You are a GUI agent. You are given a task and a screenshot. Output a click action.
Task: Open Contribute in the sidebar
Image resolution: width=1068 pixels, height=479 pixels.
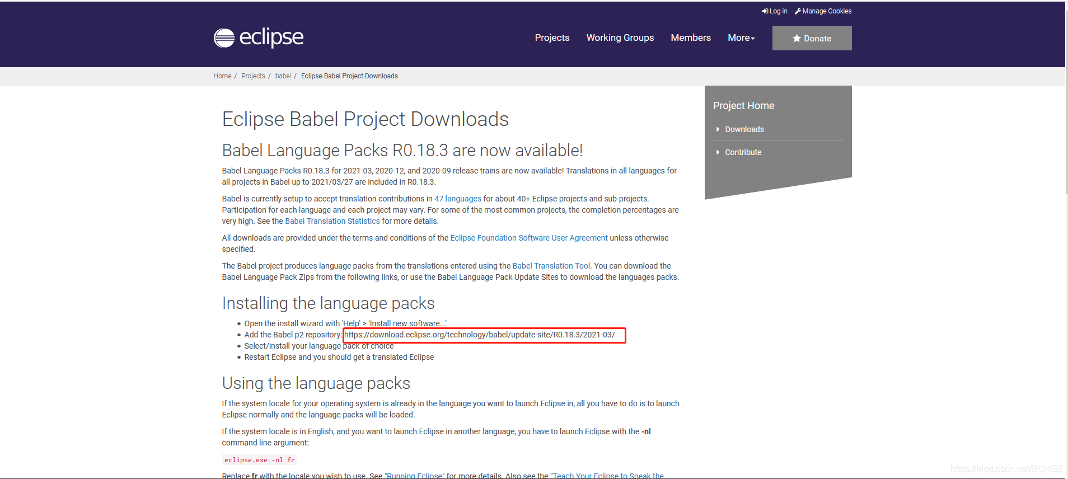[743, 152]
